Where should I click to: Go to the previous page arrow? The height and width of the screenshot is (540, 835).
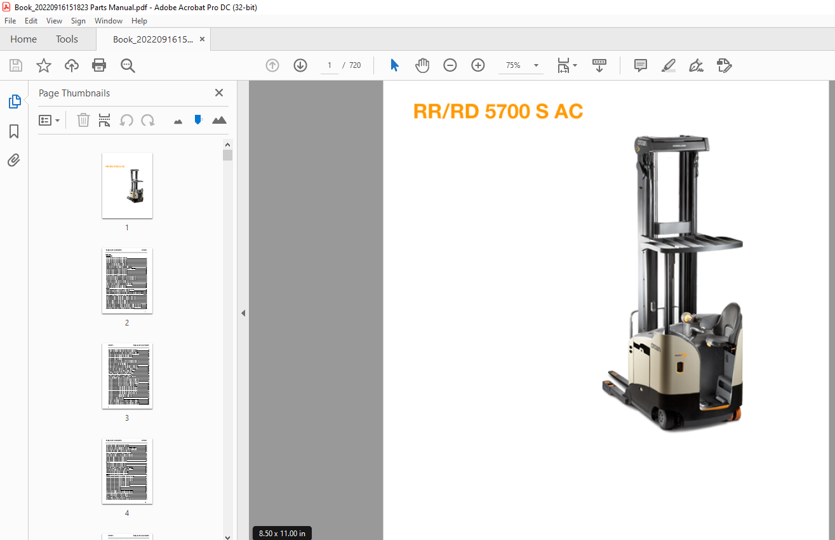(272, 65)
